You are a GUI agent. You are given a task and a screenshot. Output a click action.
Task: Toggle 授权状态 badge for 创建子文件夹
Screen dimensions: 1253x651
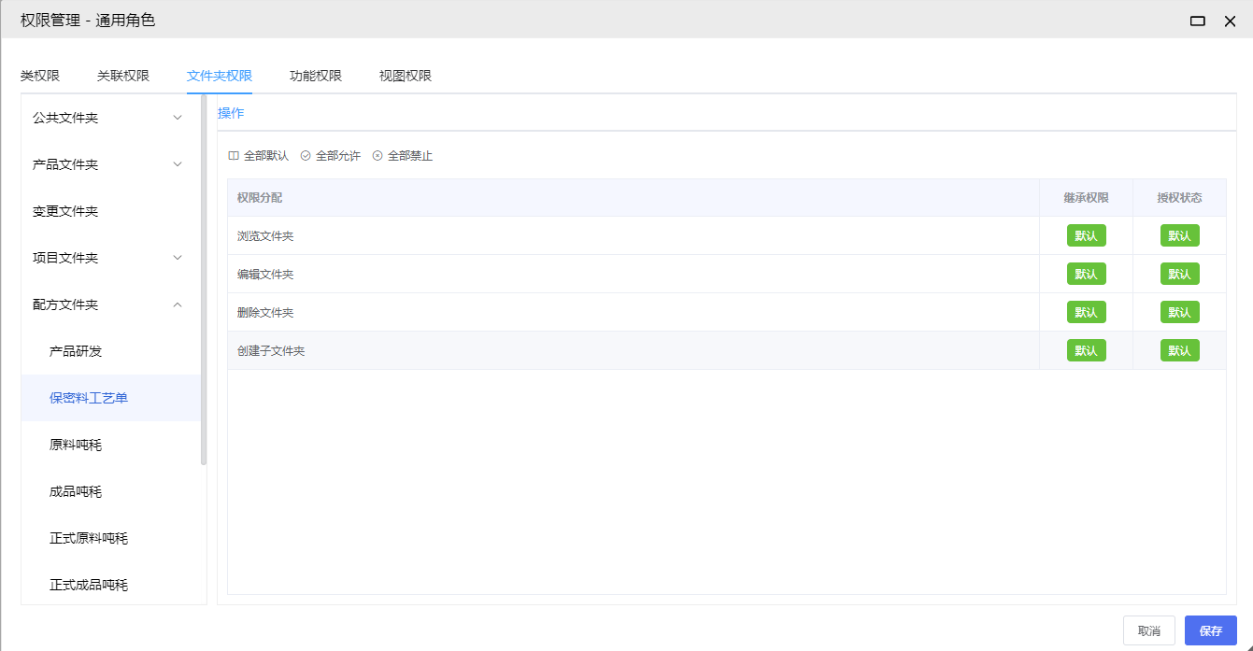pyautogui.click(x=1179, y=350)
